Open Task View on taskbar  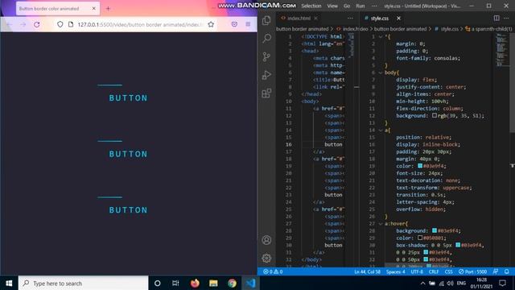pos(175,283)
